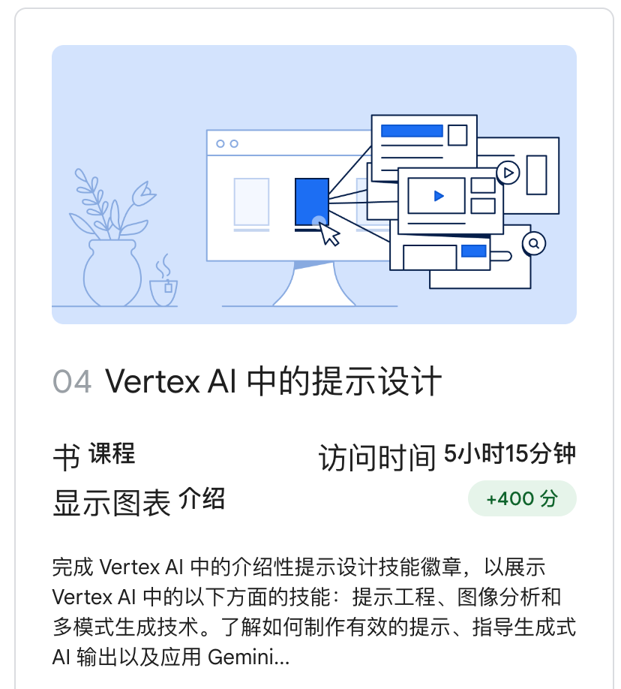
Task: Click the mouse cursor arrow in illustration
Action: coord(330,234)
